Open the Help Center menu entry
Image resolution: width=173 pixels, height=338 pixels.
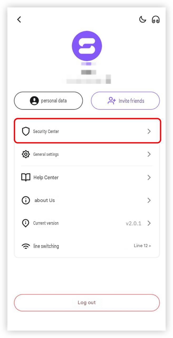pos(87,177)
